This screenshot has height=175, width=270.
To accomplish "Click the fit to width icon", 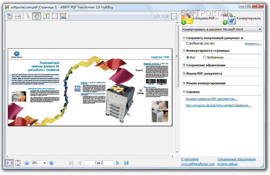I will pyautogui.click(x=10, y=163).
